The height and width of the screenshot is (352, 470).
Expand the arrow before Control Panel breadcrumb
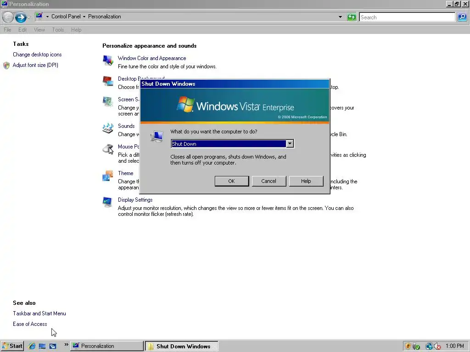47,16
